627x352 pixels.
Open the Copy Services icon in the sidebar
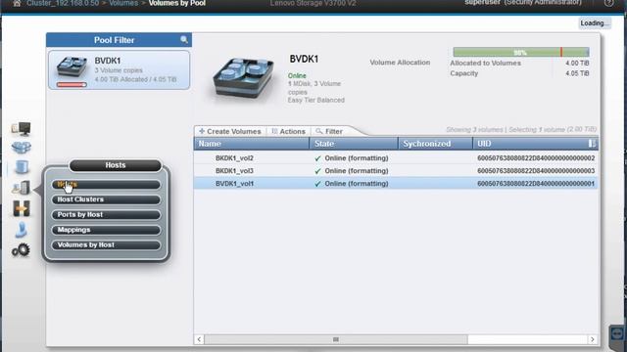22,208
